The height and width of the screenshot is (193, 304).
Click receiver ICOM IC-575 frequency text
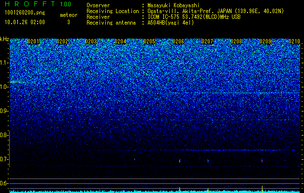tap(194, 17)
